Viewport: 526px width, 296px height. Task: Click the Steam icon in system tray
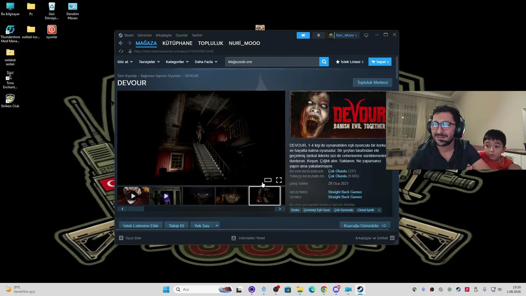458,289
